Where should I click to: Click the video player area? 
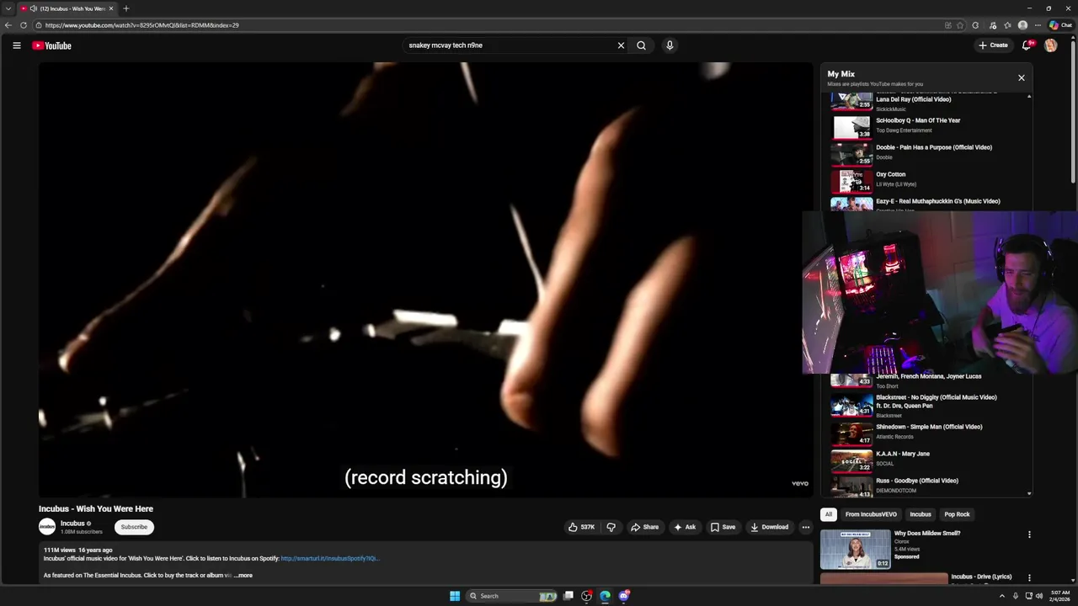[x=425, y=280]
